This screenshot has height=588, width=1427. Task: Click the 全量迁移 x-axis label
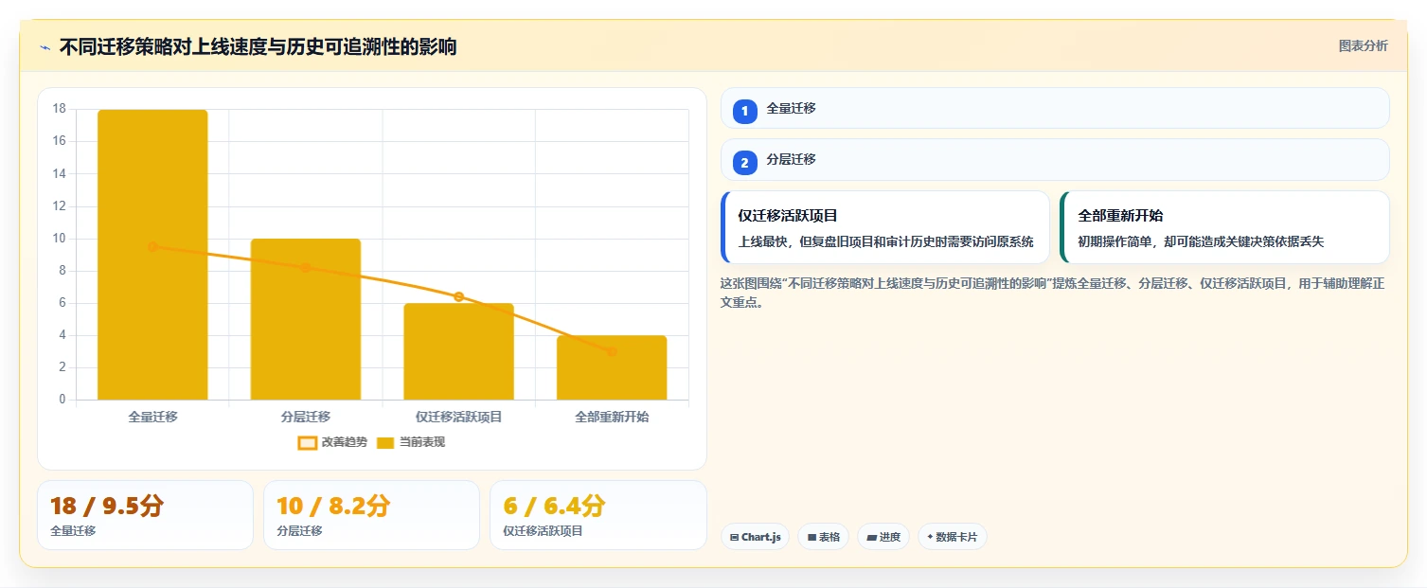[x=152, y=417]
